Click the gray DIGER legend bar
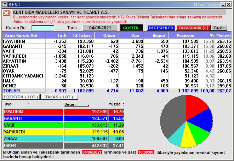This screenshot has width=234, height=161. coord(33,145)
